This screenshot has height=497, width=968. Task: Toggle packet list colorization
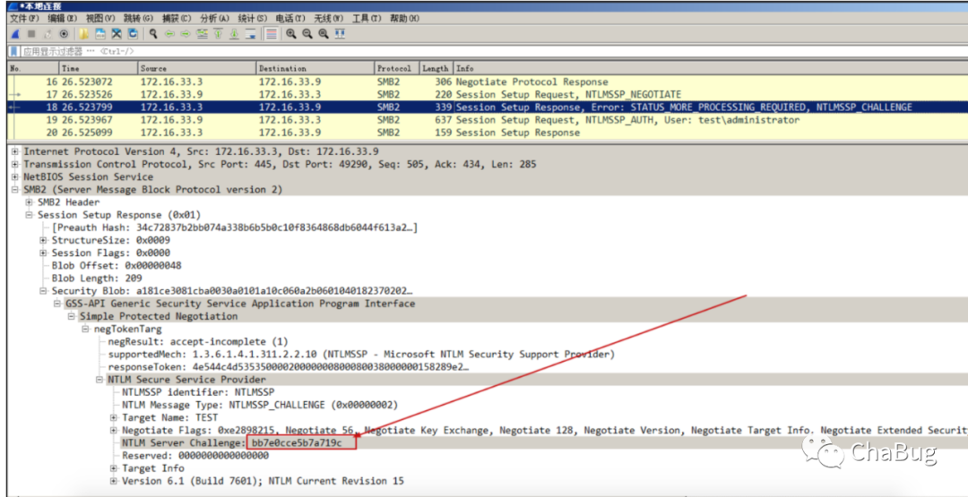pyautogui.click(x=271, y=34)
